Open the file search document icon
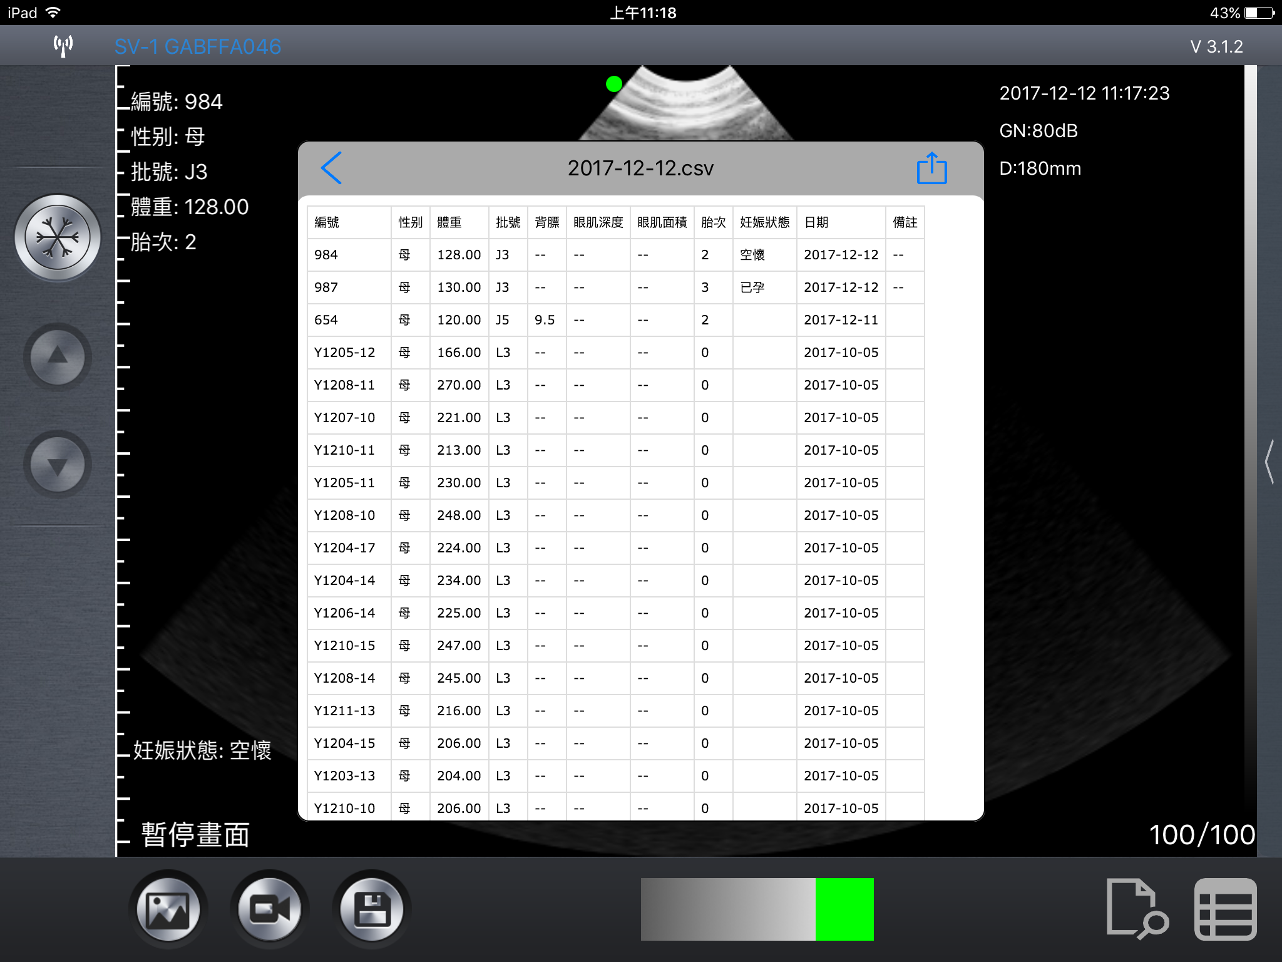Image resolution: width=1282 pixels, height=962 pixels. [1137, 909]
